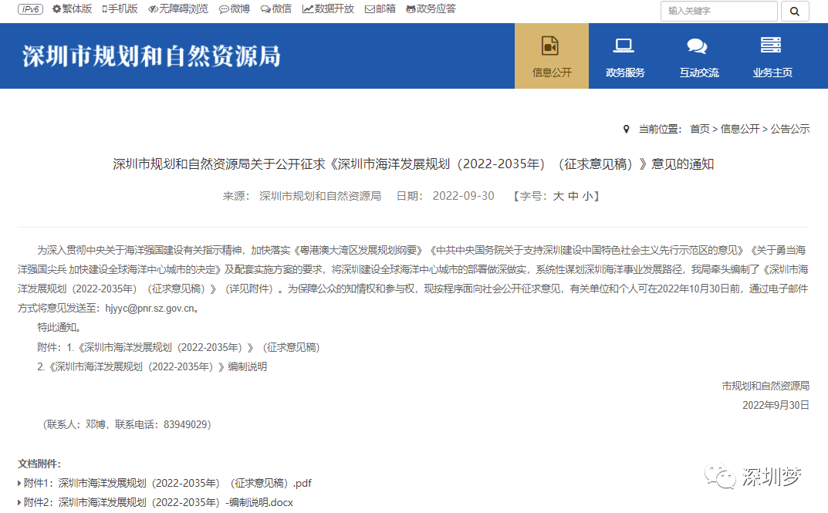Set font size to 大
The image size is (828, 513).
[x=558, y=197]
